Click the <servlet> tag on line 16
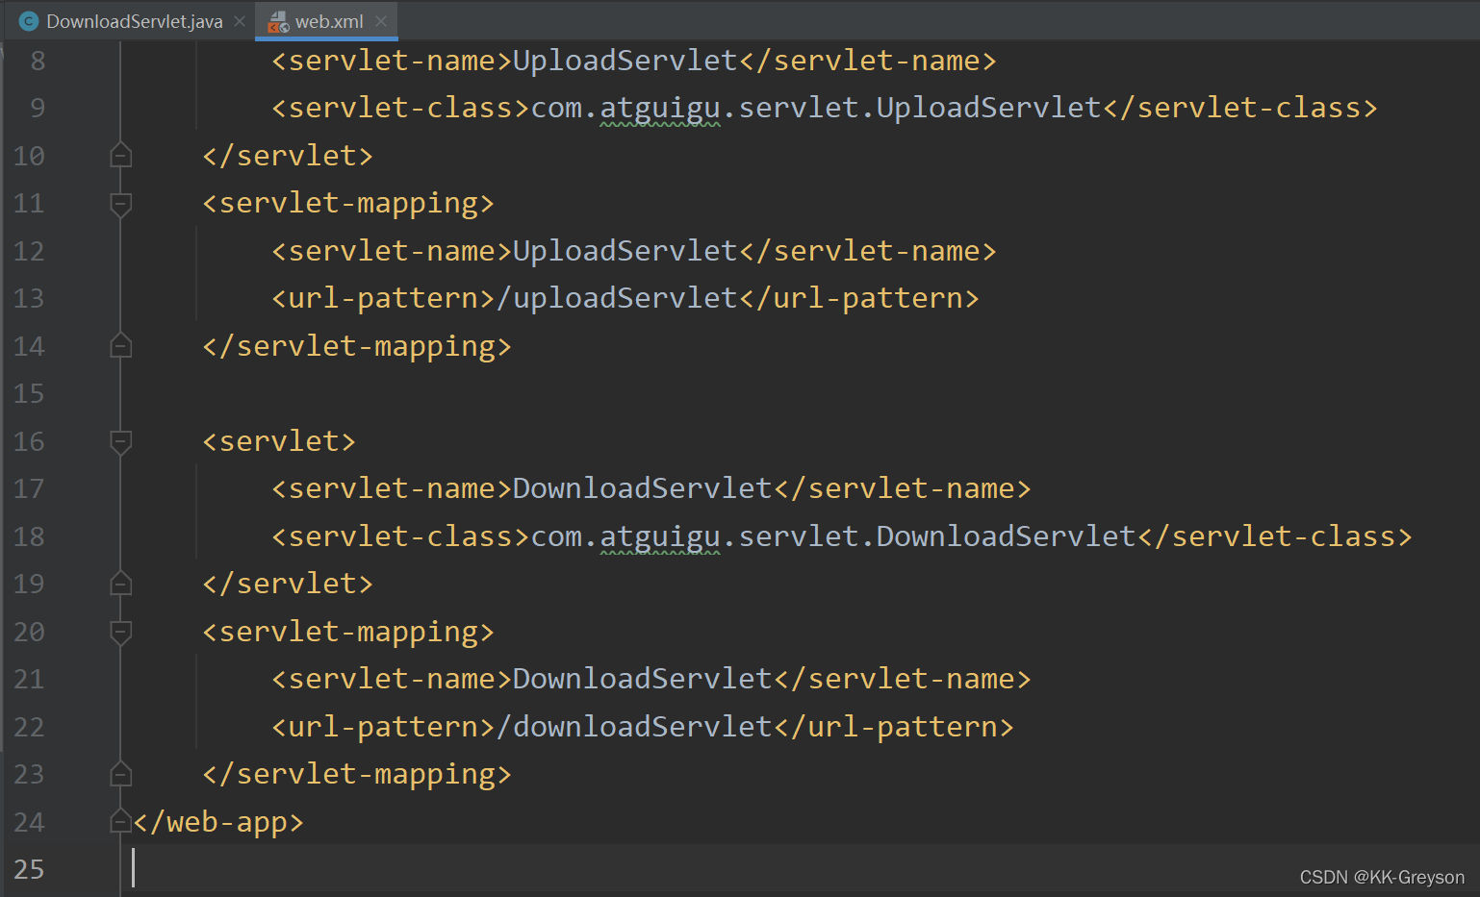This screenshot has width=1480, height=897. [x=279, y=441]
